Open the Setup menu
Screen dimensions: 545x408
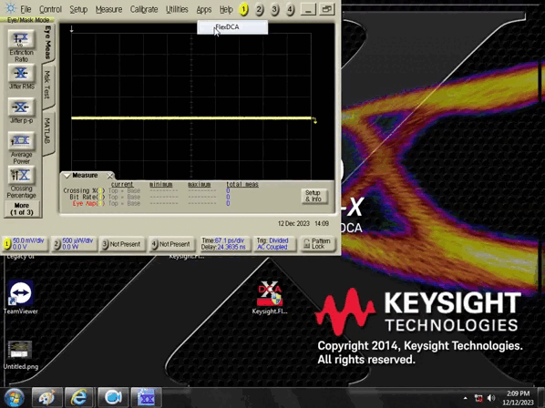(78, 9)
